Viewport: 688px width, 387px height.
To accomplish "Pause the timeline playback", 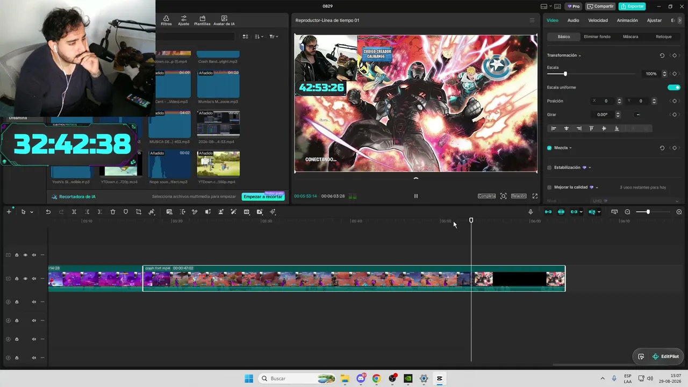I will tap(415, 196).
